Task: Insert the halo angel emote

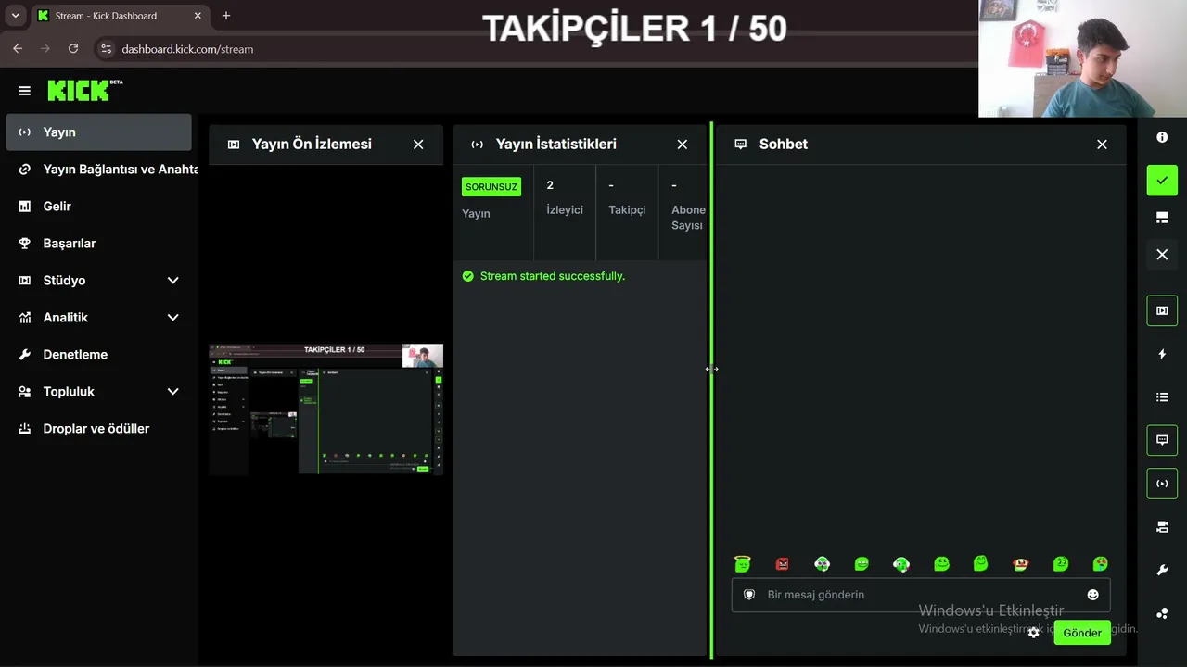Action: pyautogui.click(x=742, y=563)
